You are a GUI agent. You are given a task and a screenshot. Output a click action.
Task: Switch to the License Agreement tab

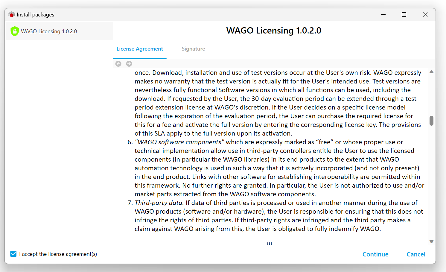pyautogui.click(x=140, y=49)
